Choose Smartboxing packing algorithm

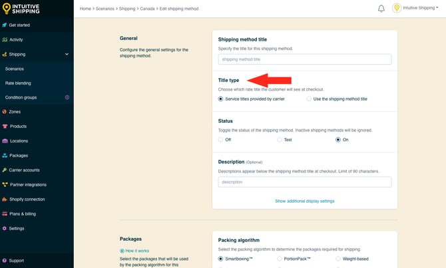tap(220, 259)
